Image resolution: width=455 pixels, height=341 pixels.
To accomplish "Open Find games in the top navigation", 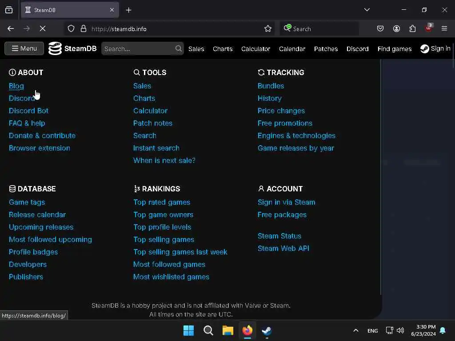I will click(395, 49).
